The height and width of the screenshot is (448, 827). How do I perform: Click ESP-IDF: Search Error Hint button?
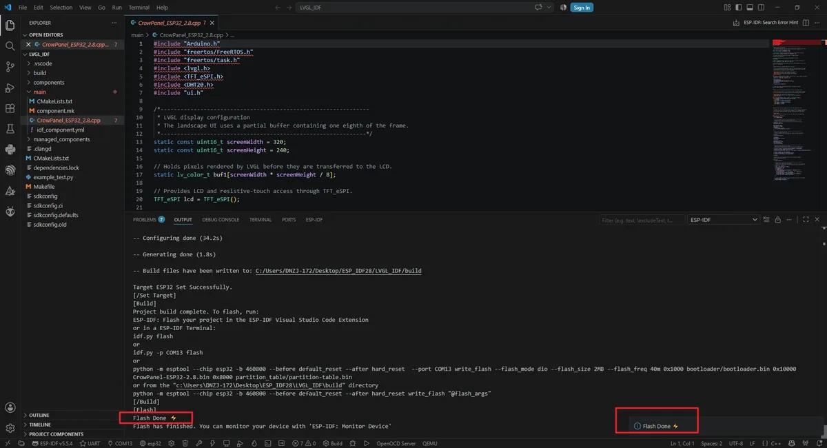coord(771,23)
